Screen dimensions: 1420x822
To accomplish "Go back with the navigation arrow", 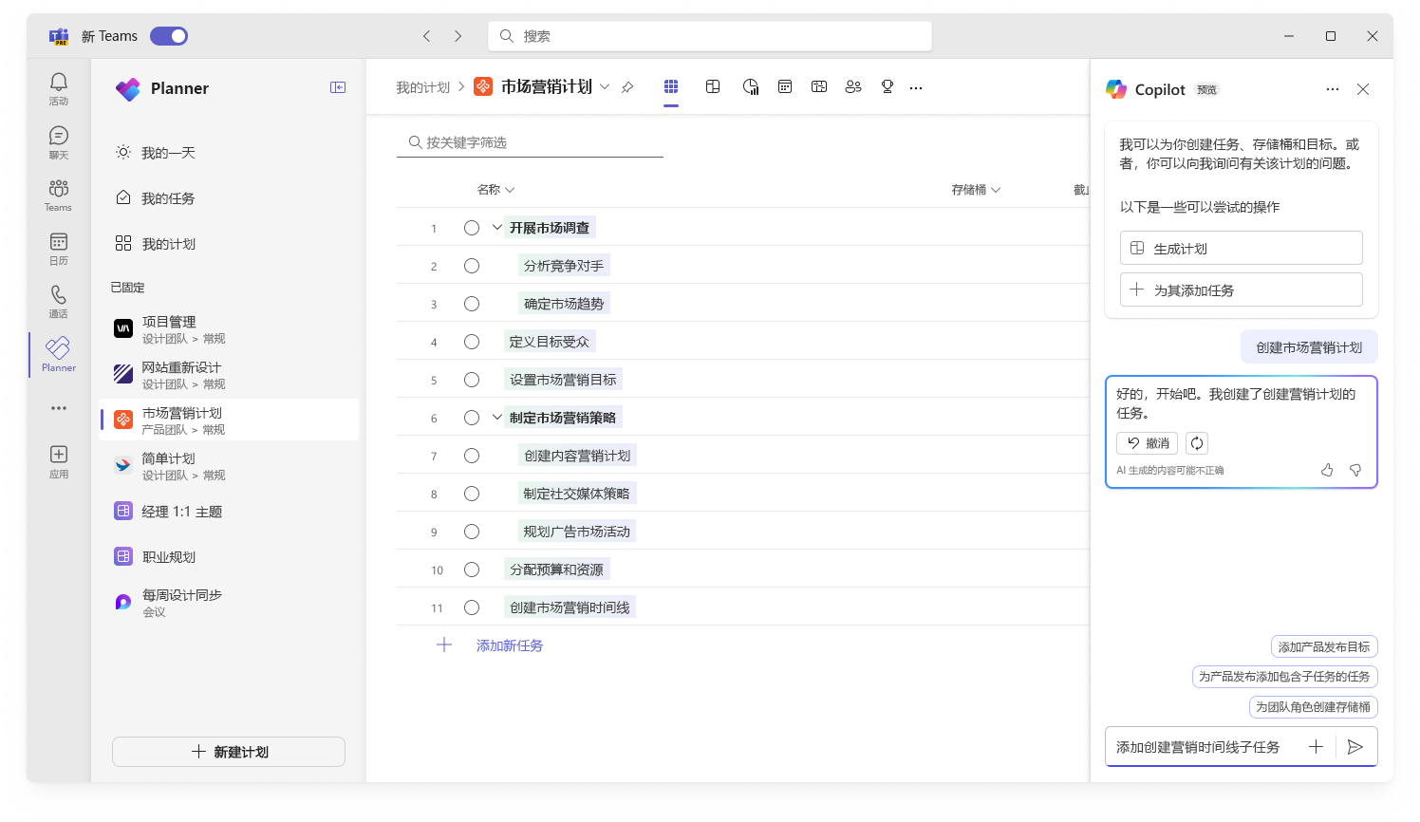I will (427, 36).
